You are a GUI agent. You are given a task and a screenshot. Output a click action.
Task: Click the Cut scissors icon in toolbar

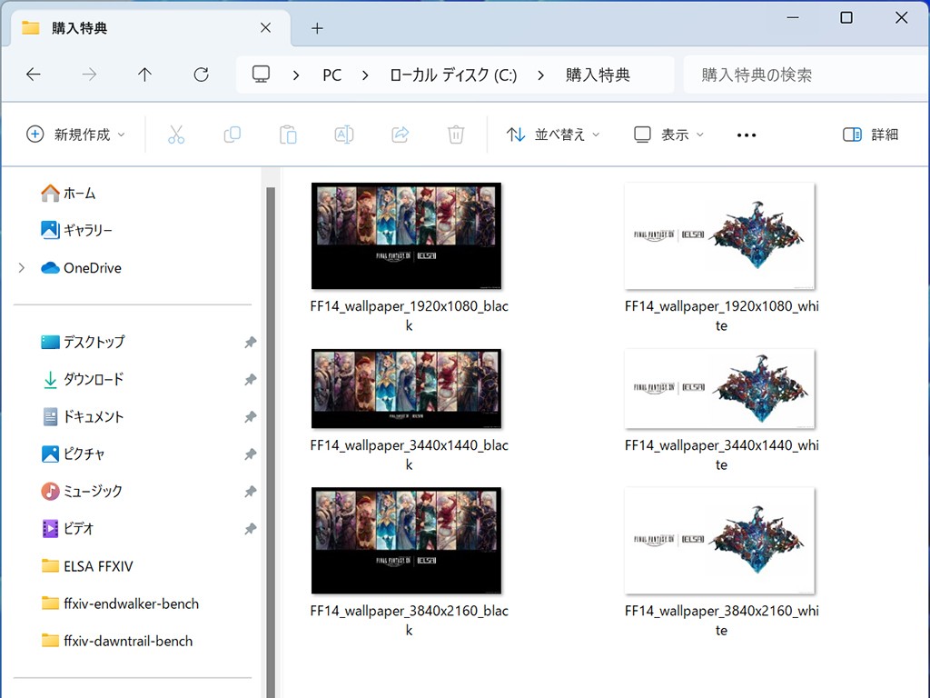tap(176, 135)
